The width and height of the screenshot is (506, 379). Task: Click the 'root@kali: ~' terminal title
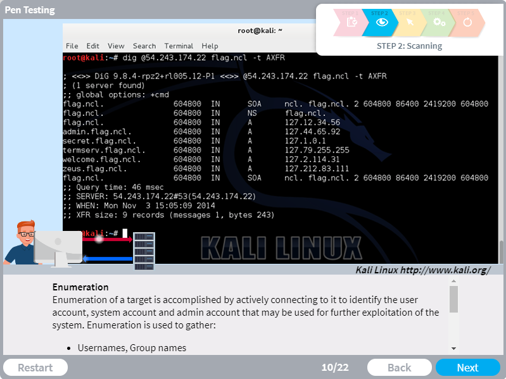click(260, 30)
